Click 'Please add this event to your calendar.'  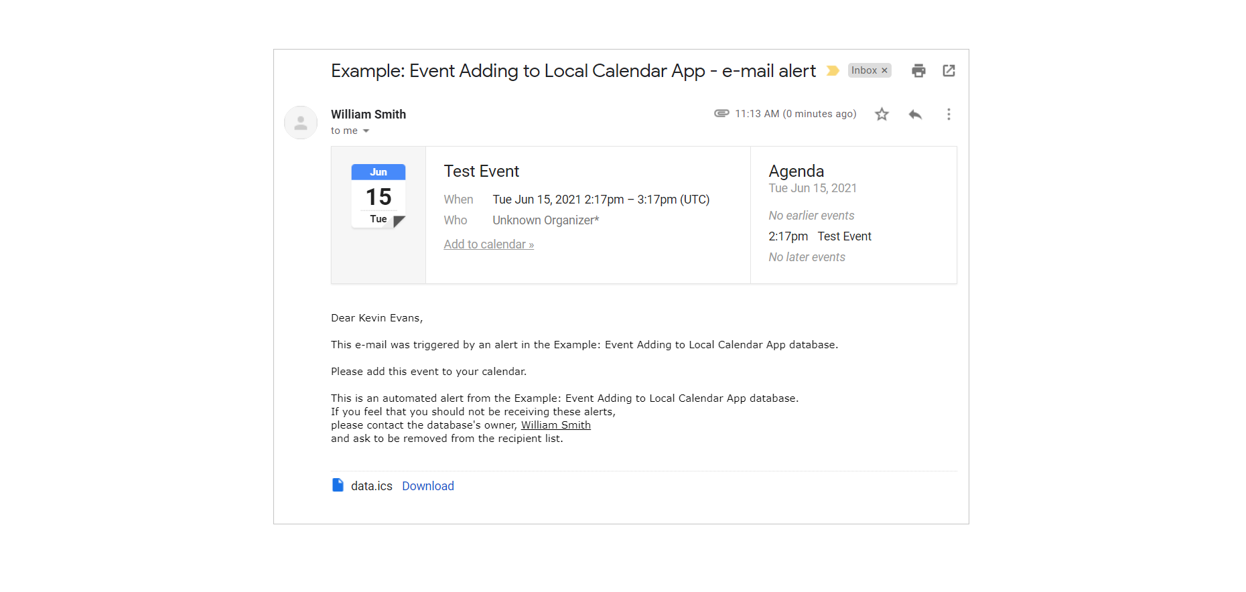pos(429,372)
